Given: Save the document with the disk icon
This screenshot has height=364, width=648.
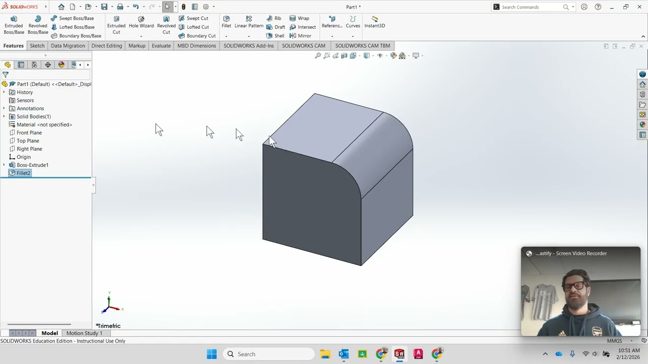Looking at the screenshot, I should coord(104,7).
